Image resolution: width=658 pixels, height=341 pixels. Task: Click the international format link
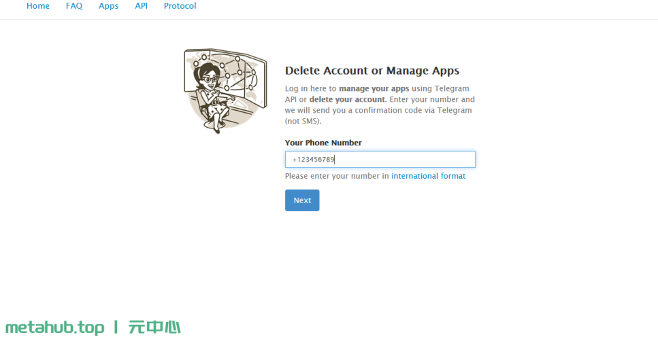[428, 176]
